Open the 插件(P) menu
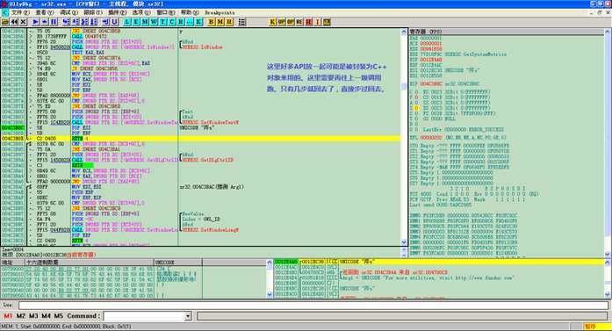Screen dimensions: 612x331 coord(118,12)
